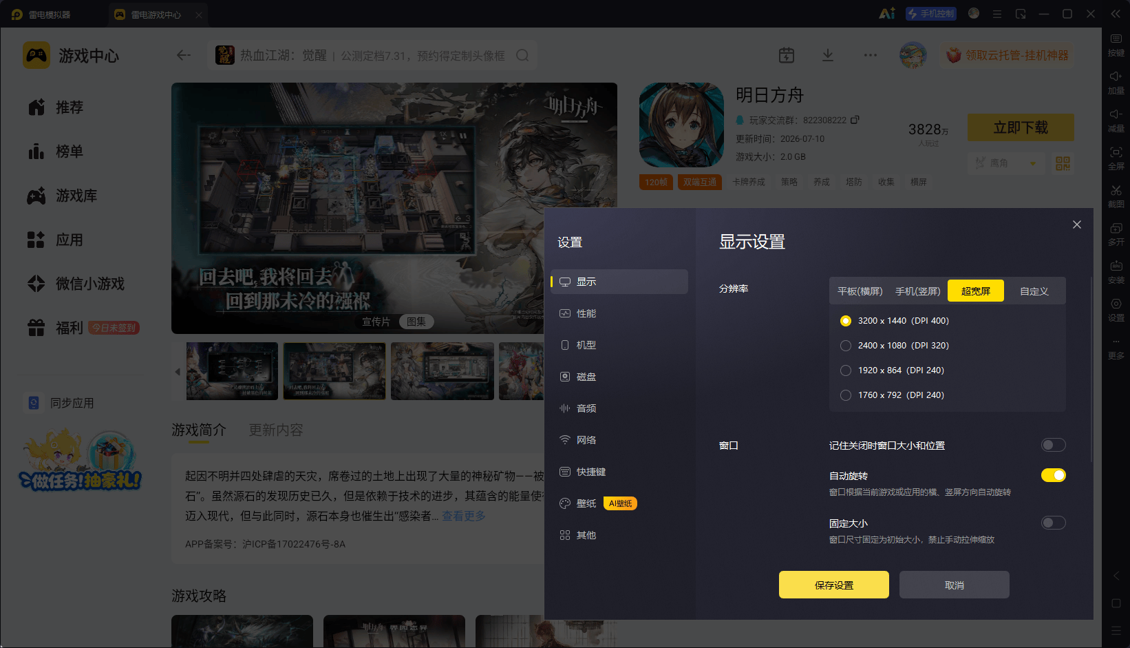Toggle 全屏 fullscreen from the right sidebar

pyautogui.click(x=1116, y=158)
